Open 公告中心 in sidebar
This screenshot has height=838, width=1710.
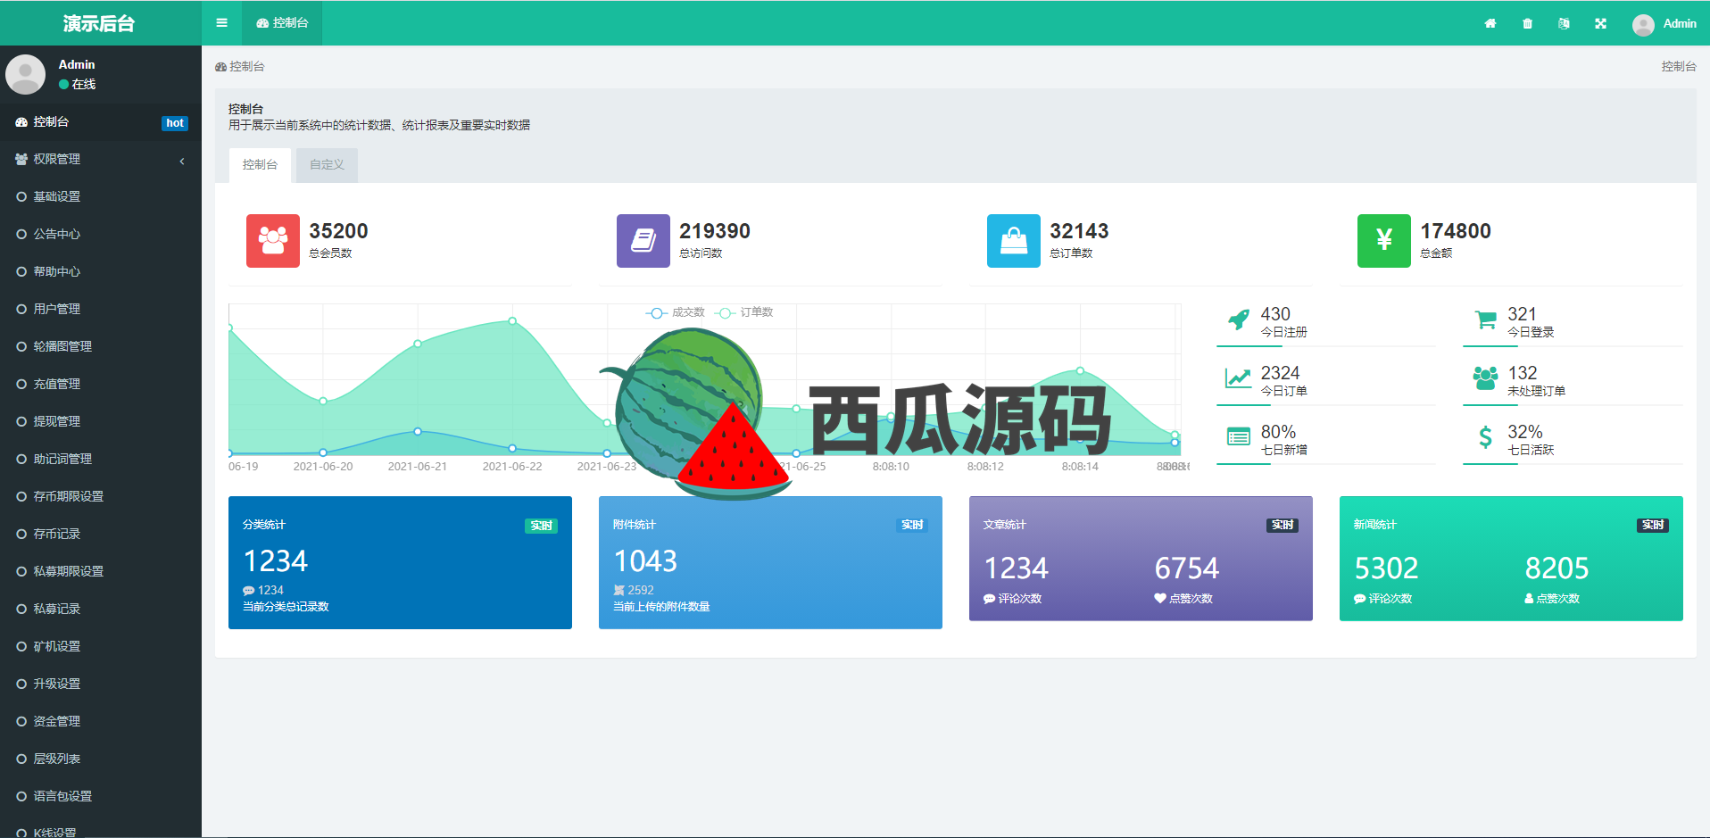point(101,235)
